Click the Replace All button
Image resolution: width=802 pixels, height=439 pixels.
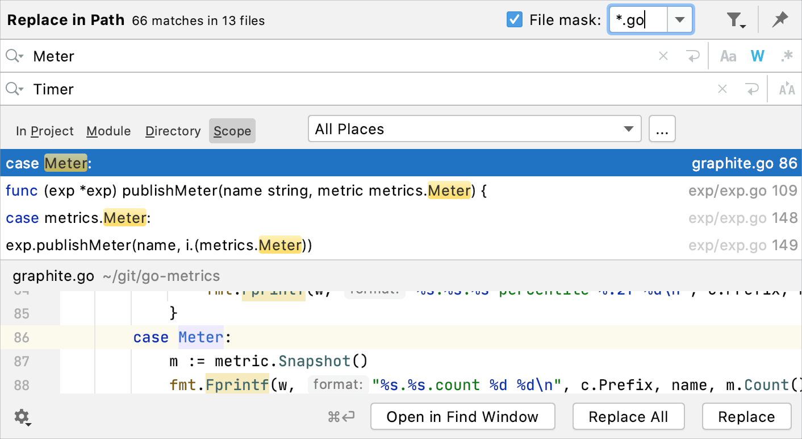(628, 416)
